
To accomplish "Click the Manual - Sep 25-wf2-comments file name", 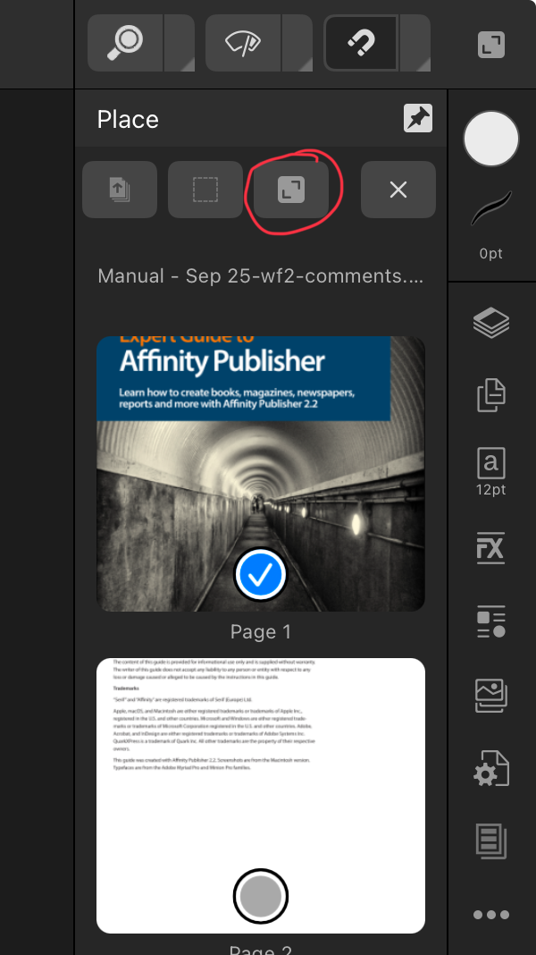I will pos(260,276).
